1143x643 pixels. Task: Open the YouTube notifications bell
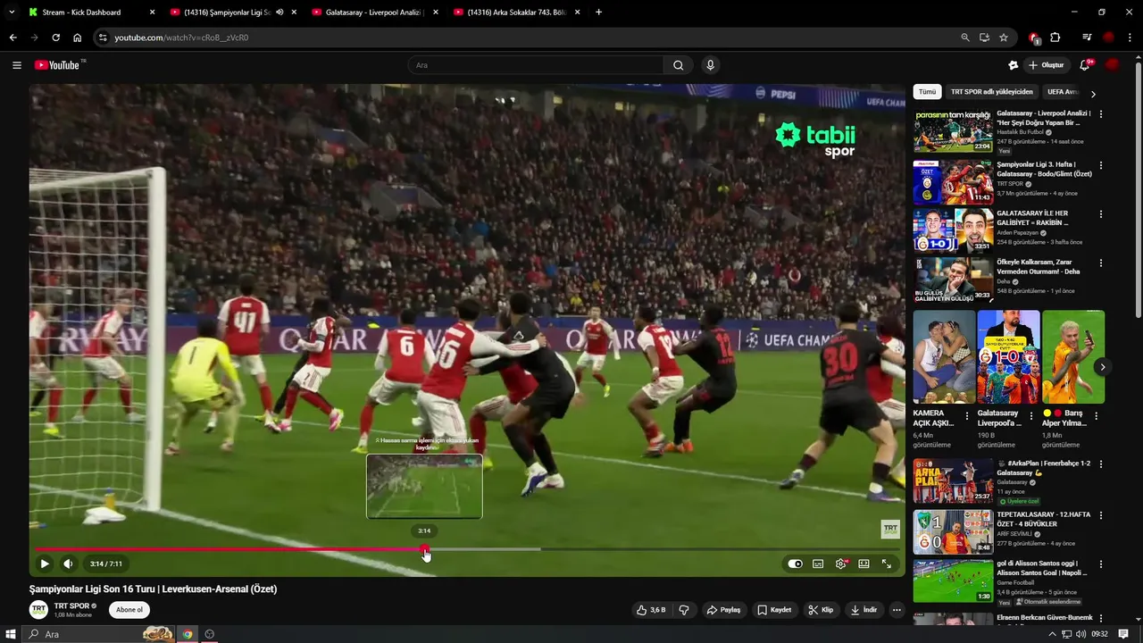tap(1085, 65)
